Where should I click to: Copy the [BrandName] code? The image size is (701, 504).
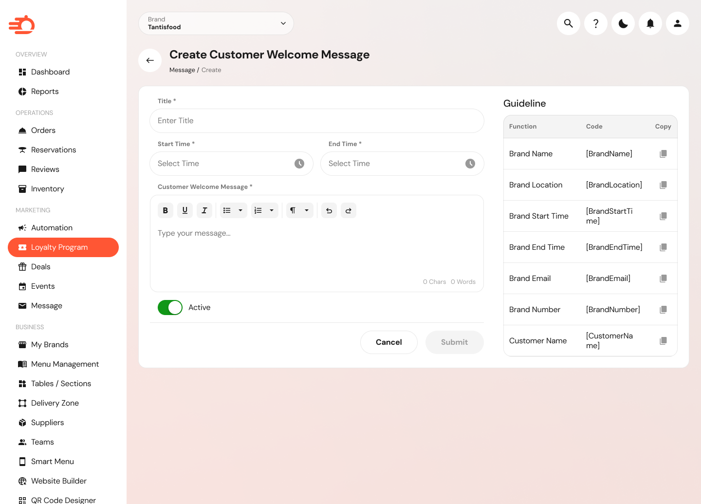pos(663,154)
